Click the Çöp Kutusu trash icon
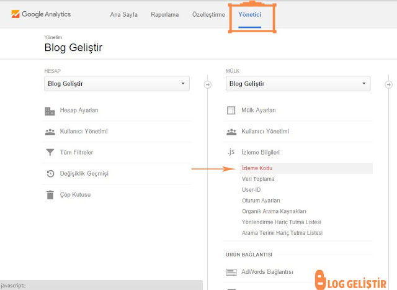397x290 pixels. (x=50, y=195)
